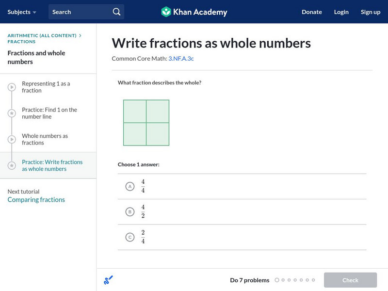The width and height of the screenshot is (388, 291).
Task: Expand the Arithmetic (all content) breadcrumb
Action: click(42, 35)
